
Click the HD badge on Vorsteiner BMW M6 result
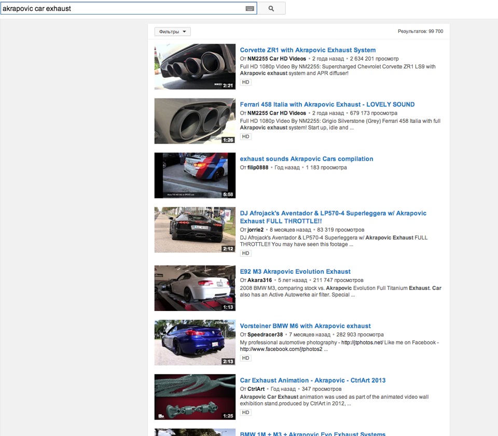(x=245, y=358)
